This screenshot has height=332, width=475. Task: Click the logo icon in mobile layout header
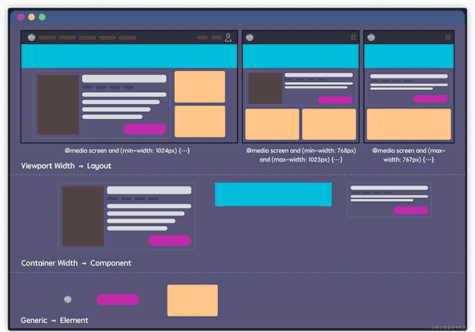tap(370, 37)
